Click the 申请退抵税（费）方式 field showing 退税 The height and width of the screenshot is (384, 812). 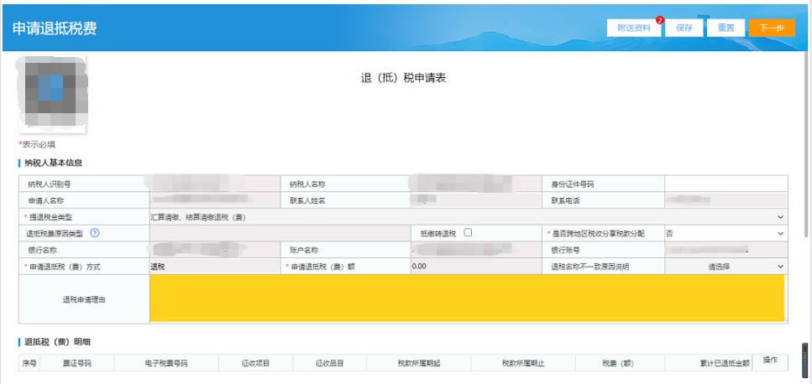coord(215,267)
